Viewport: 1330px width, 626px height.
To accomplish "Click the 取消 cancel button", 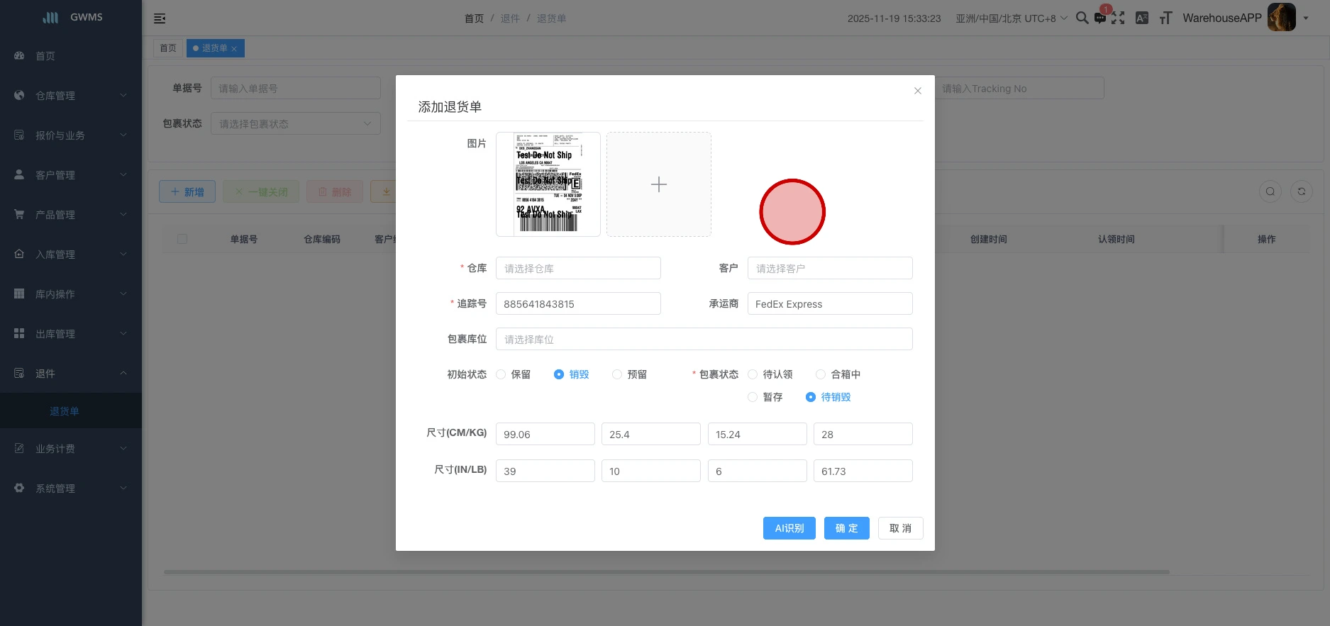I will pyautogui.click(x=900, y=528).
